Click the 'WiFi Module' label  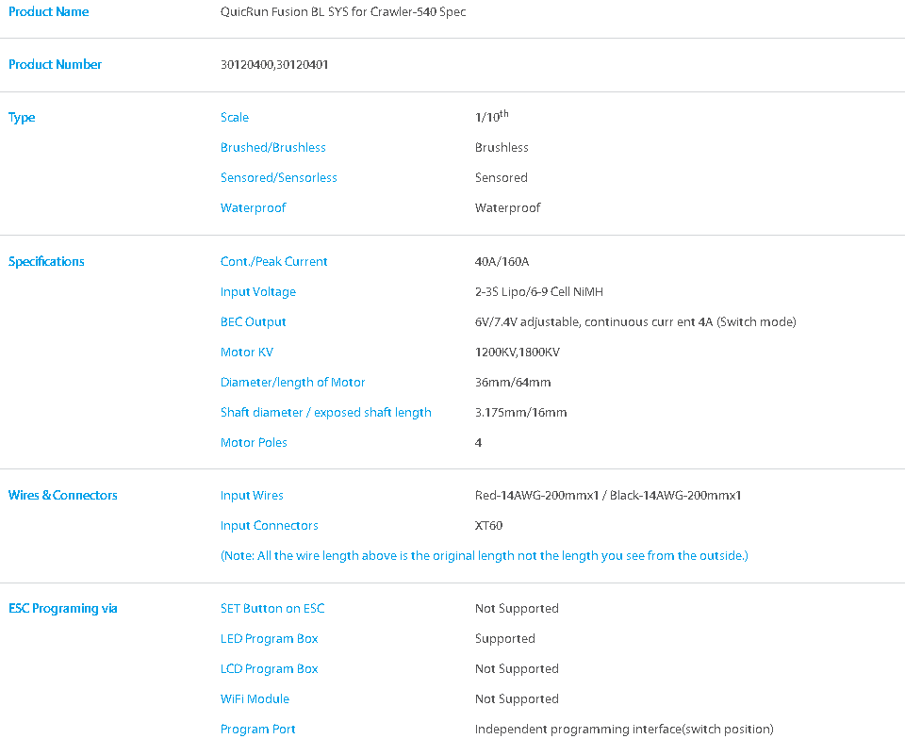coord(255,699)
